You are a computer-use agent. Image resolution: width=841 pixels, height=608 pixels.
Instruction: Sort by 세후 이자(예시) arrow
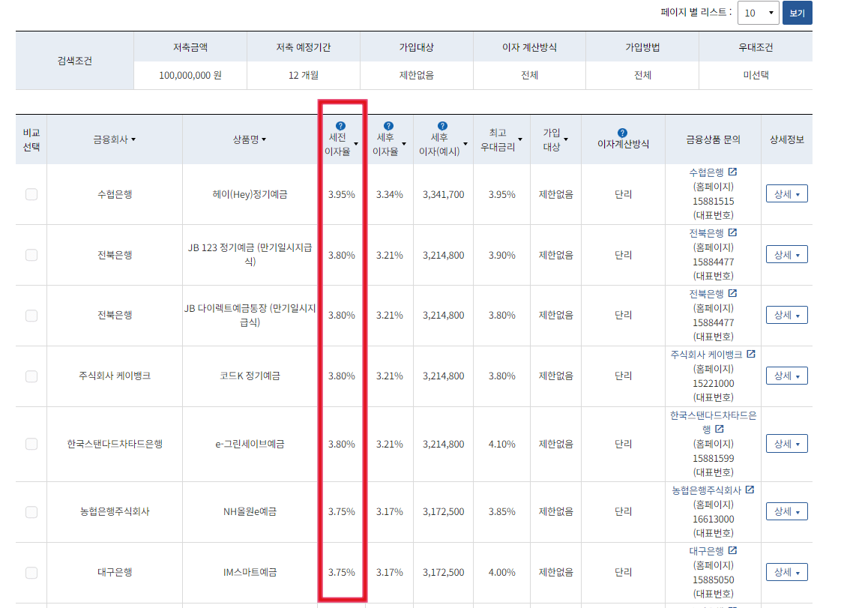[x=465, y=144]
